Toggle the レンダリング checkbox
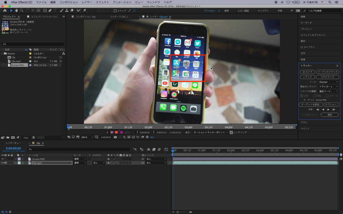The width and height of the screenshot is (343, 214). [x=231, y=132]
